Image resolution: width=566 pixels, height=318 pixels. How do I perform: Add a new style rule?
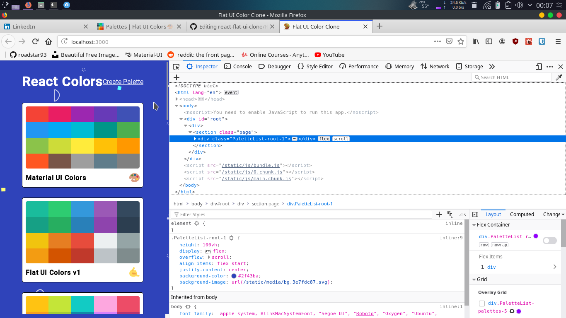439,214
